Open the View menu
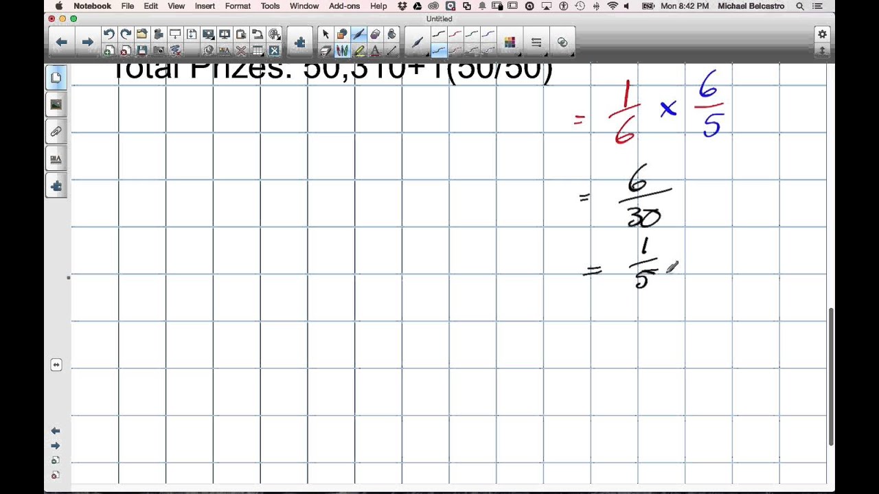 176,6
